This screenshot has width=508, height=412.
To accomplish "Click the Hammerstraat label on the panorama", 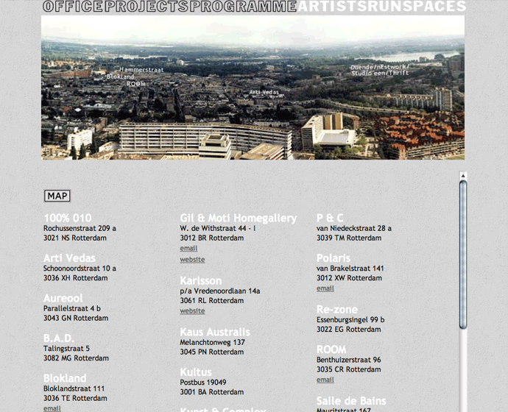I will pyautogui.click(x=141, y=70).
